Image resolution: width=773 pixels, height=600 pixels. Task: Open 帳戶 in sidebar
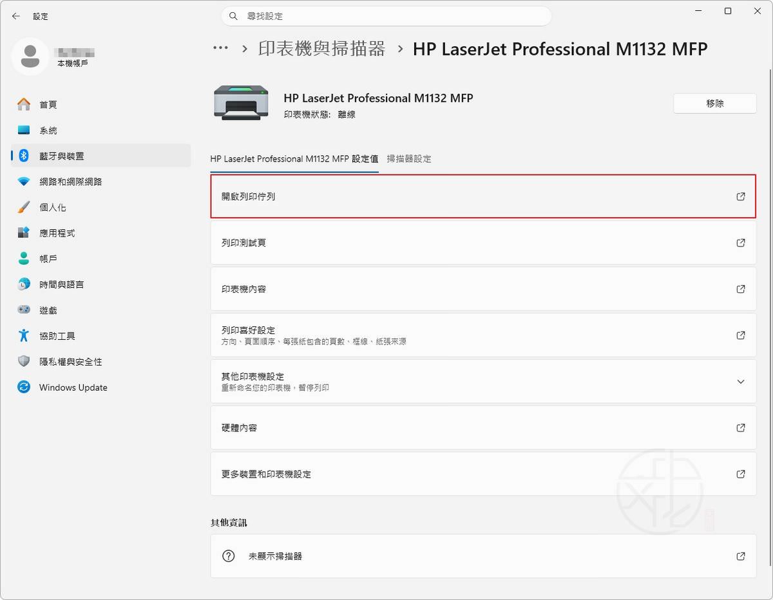coord(101,259)
